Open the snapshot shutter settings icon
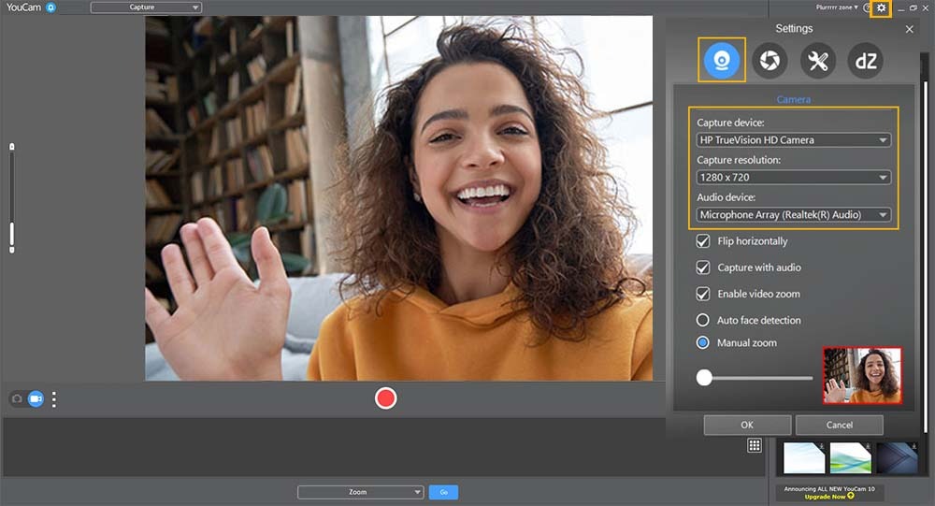Viewport: 935px width, 506px height. [x=770, y=60]
